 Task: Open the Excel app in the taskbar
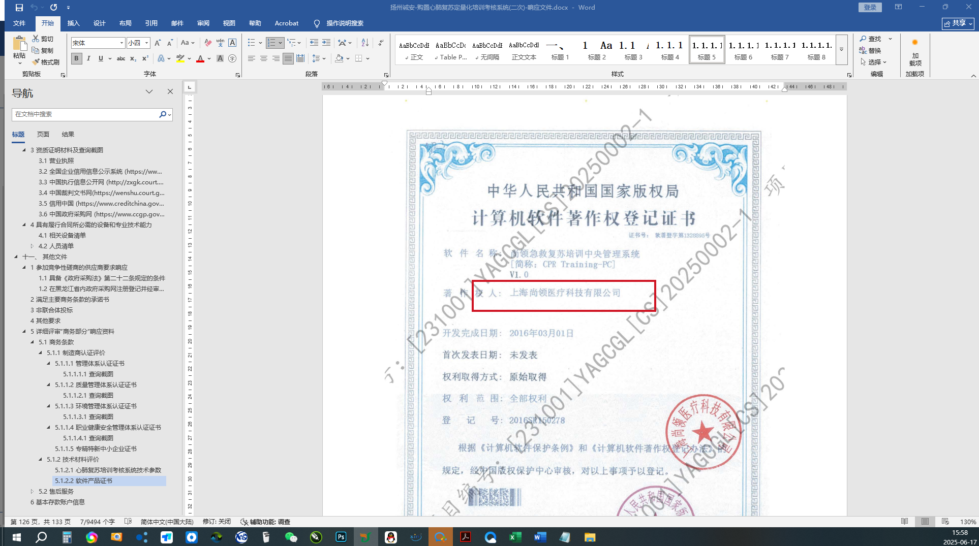(515, 537)
